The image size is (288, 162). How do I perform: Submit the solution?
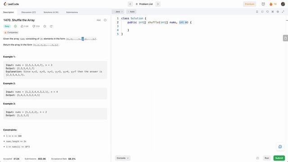(x=279, y=158)
